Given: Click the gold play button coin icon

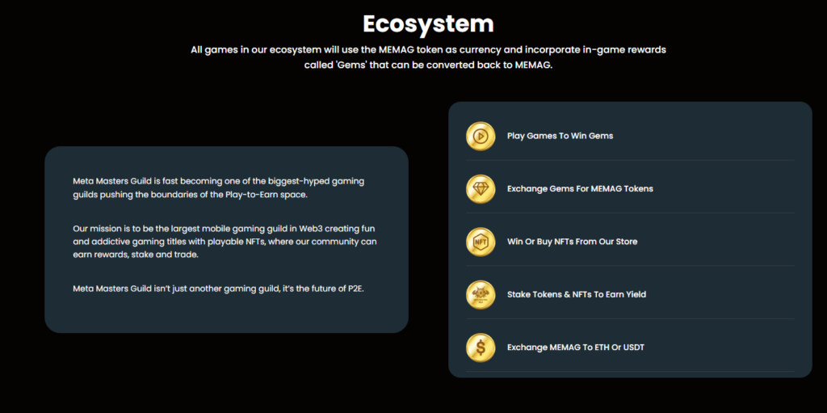Looking at the screenshot, I should 480,136.
